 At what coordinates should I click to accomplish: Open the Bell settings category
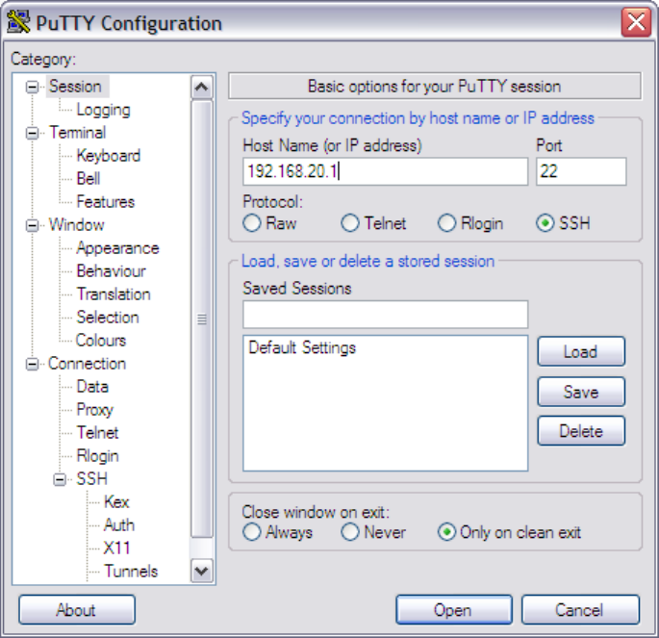tap(89, 179)
